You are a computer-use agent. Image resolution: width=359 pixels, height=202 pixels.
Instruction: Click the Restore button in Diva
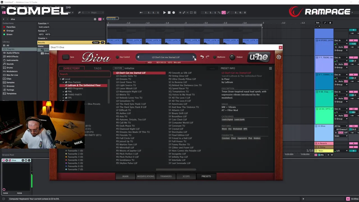[118, 68]
